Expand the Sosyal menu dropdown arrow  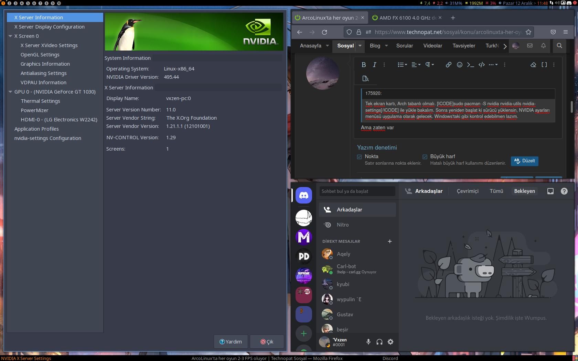coord(360,46)
